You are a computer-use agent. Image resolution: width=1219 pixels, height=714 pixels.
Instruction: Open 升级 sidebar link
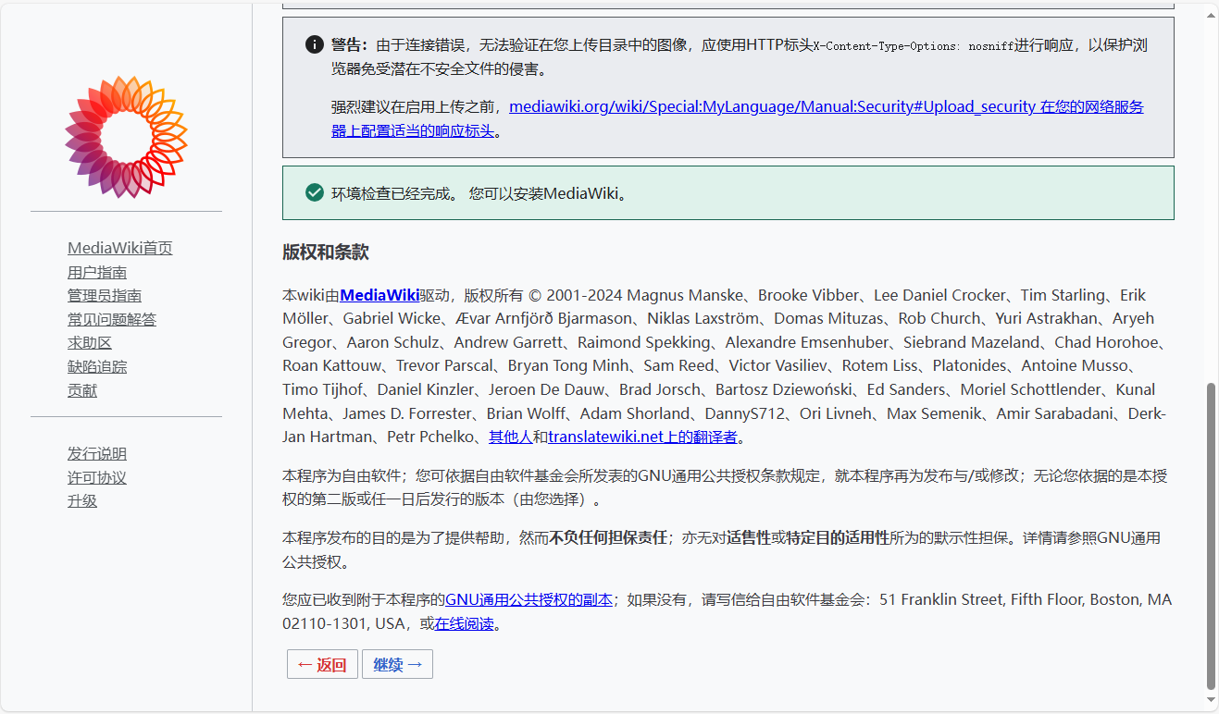click(82, 500)
